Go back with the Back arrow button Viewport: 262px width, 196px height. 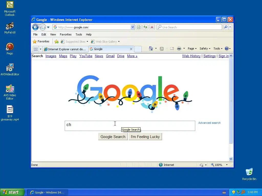[35, 27]
